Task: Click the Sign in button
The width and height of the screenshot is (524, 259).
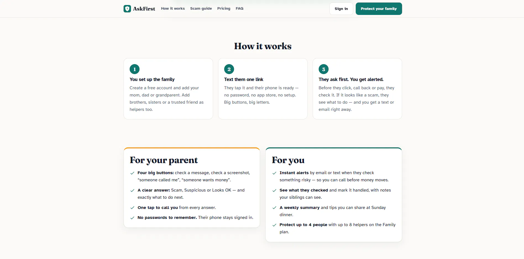Action: 341,9
